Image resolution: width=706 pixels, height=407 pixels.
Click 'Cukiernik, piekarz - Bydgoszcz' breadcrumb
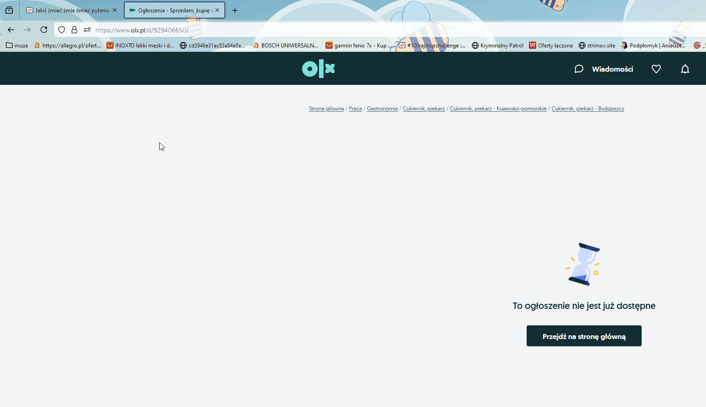[x=587, y=109]
